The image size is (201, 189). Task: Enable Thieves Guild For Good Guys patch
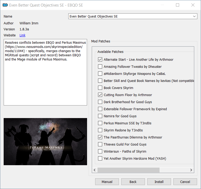[x=100, y=144]
